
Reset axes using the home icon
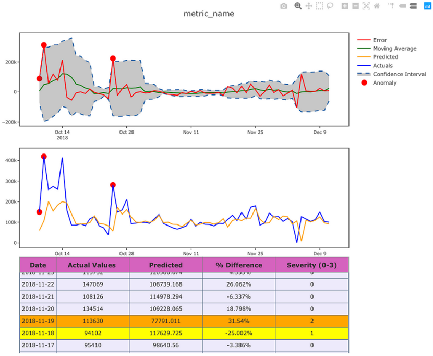point(377,6)
